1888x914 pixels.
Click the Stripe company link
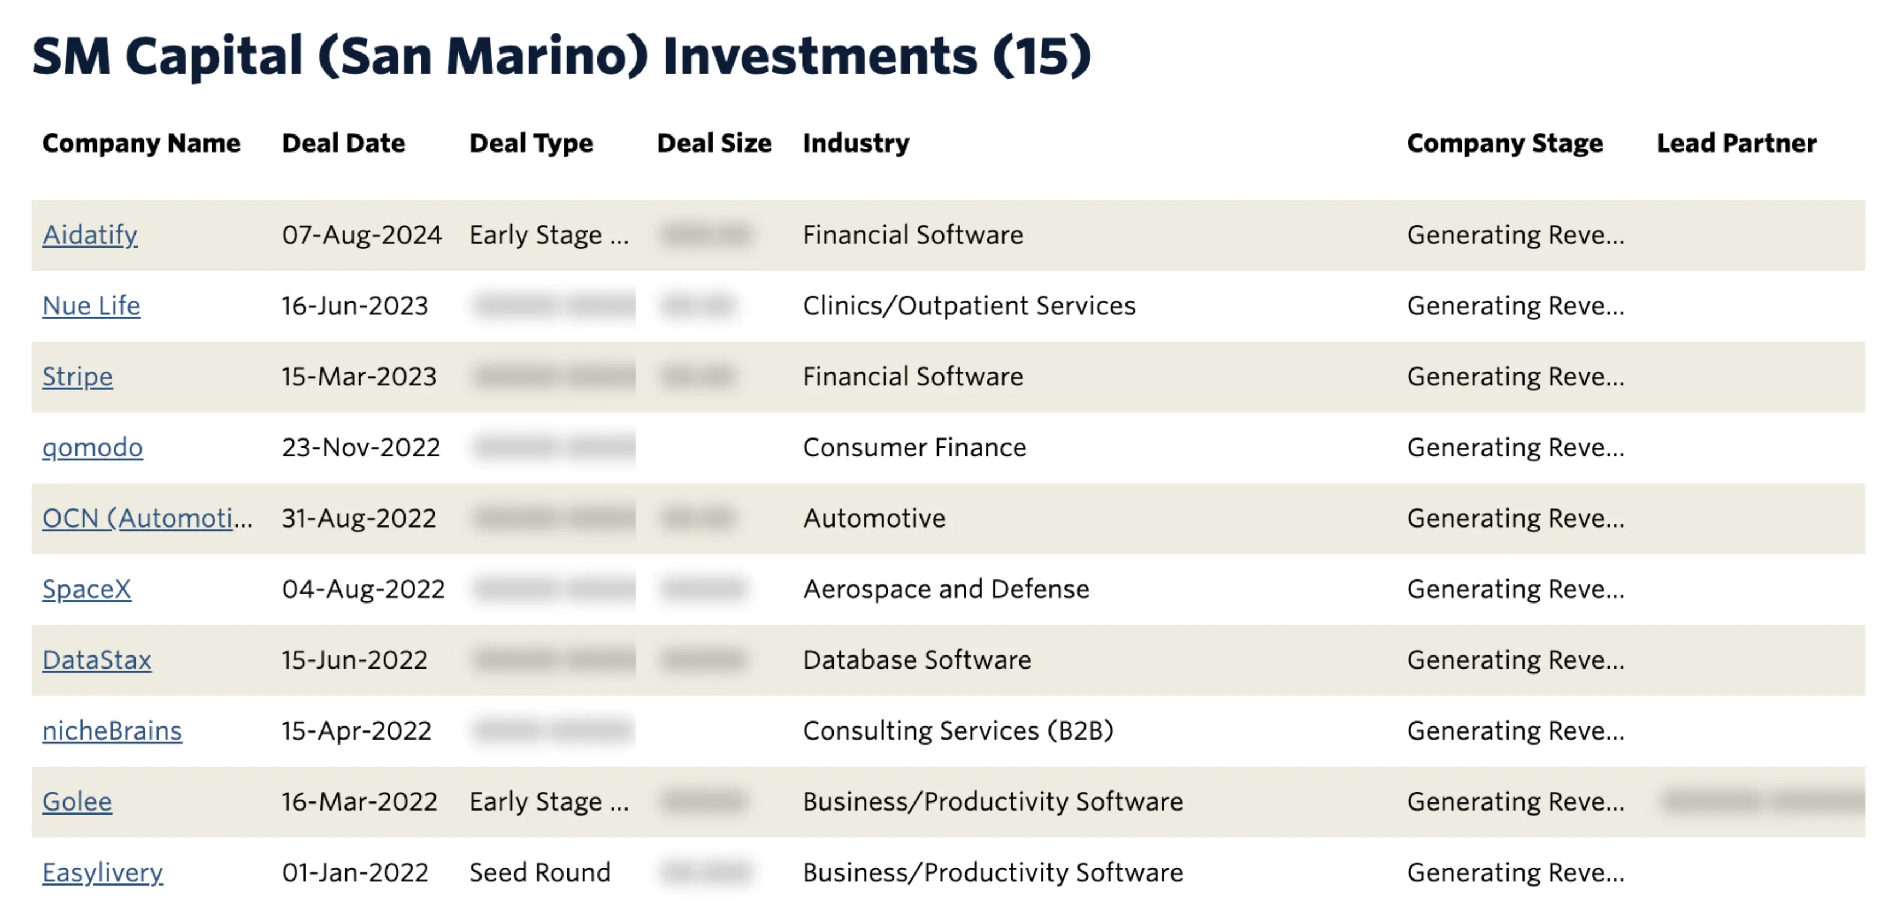click(77, 377)
